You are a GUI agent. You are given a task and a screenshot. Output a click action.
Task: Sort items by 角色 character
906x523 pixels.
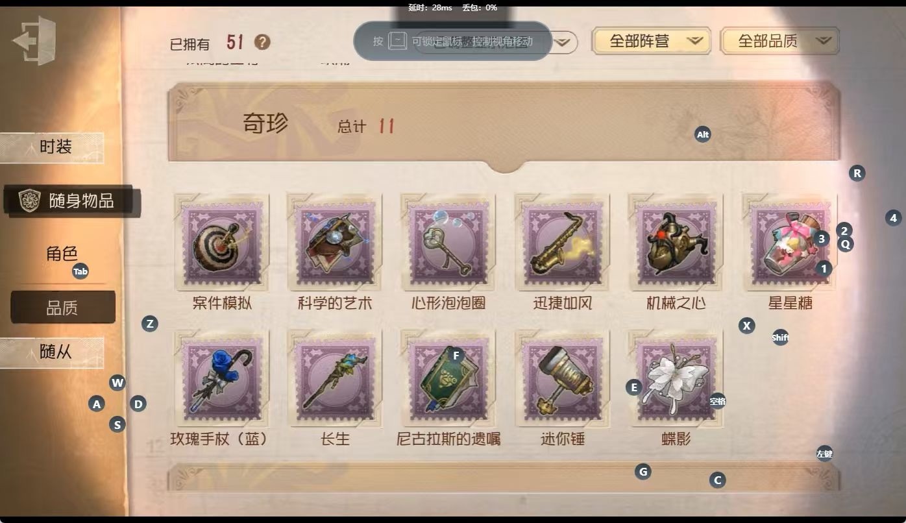(62, 254)
